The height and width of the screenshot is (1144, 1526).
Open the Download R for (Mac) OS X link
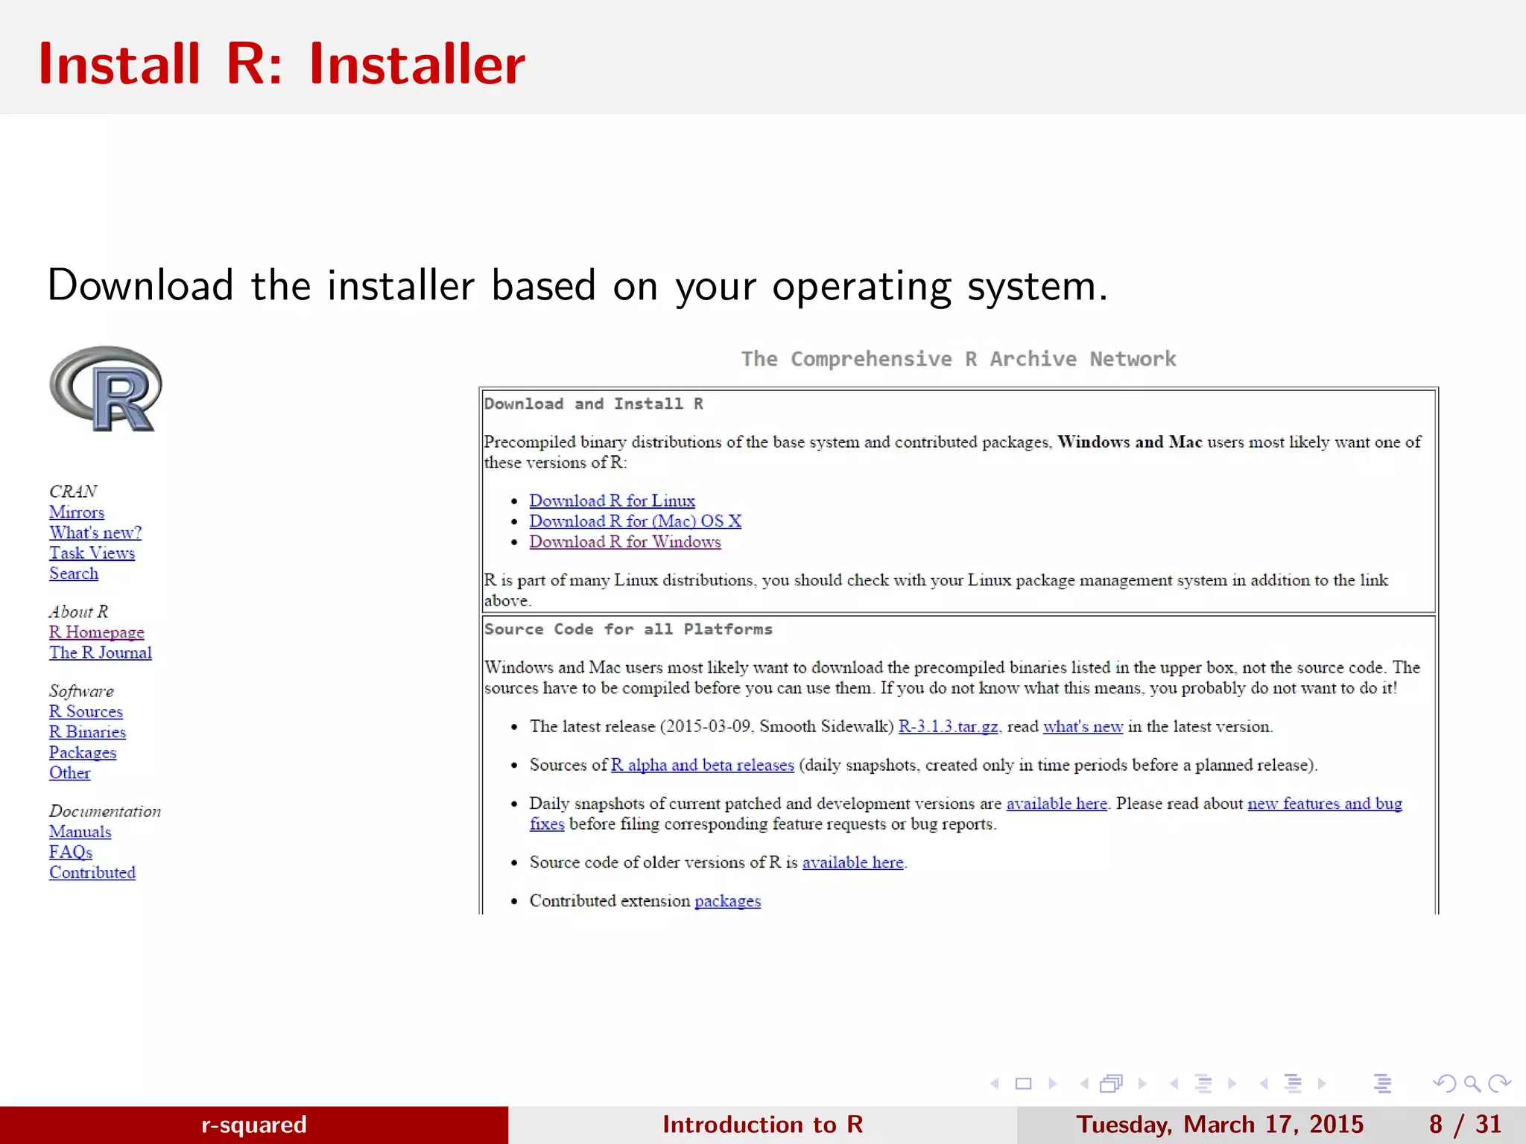click(635, 521)
